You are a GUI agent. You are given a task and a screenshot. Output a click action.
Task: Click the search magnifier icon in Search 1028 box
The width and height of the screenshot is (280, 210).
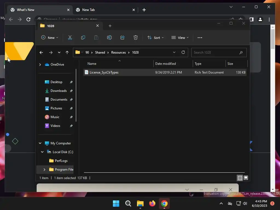point(241,52)
